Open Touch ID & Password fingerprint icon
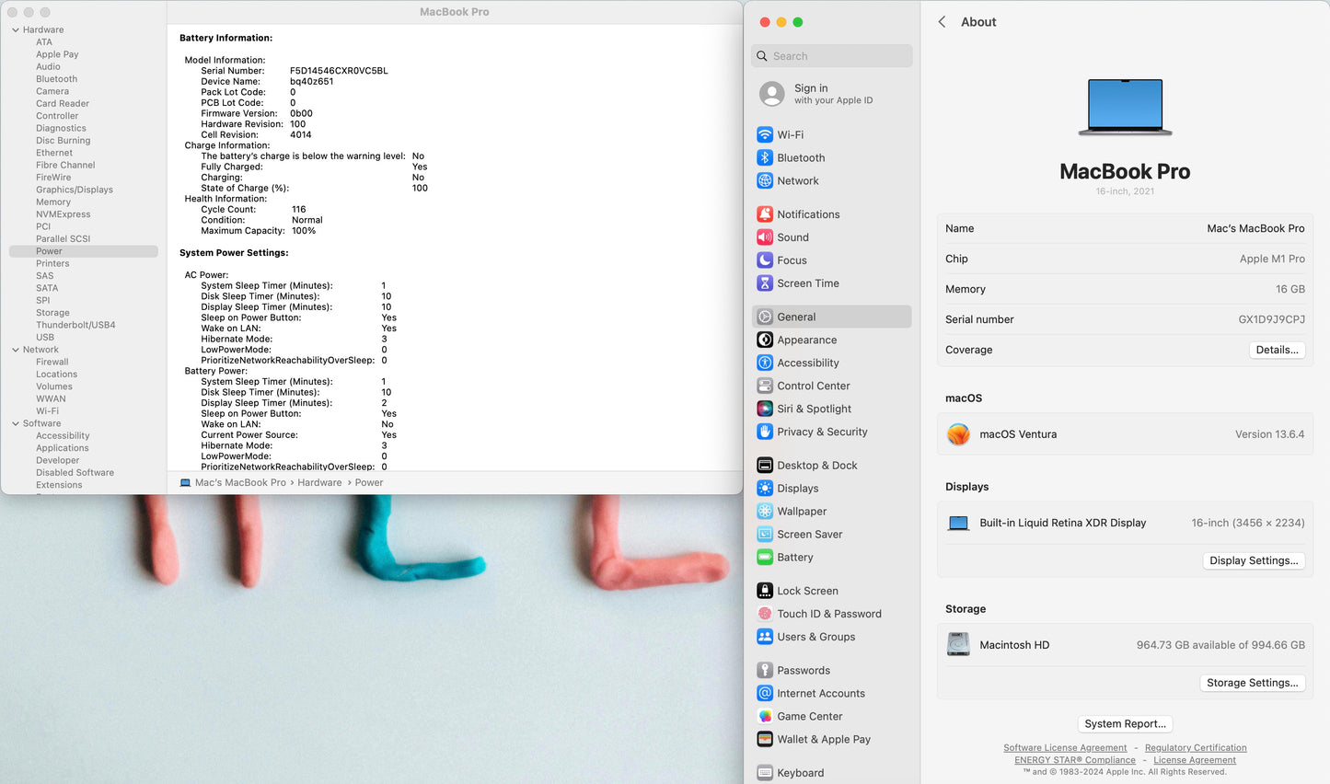This screenshot has height=784, width=1330. pos(765,613)
